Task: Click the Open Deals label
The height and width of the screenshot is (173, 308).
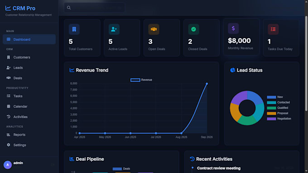Action: pyautogui.click(x=157, y=49)
